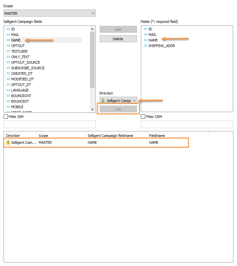The width and height of the screenshot is (237, 266).
Task: Click the Delete button
Action: 118,39
